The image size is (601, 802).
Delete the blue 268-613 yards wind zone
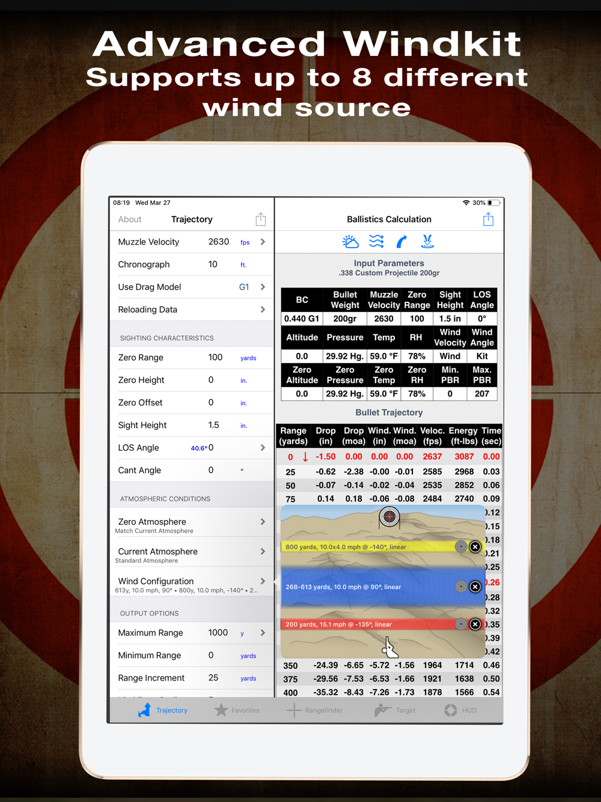click(475, 586)
